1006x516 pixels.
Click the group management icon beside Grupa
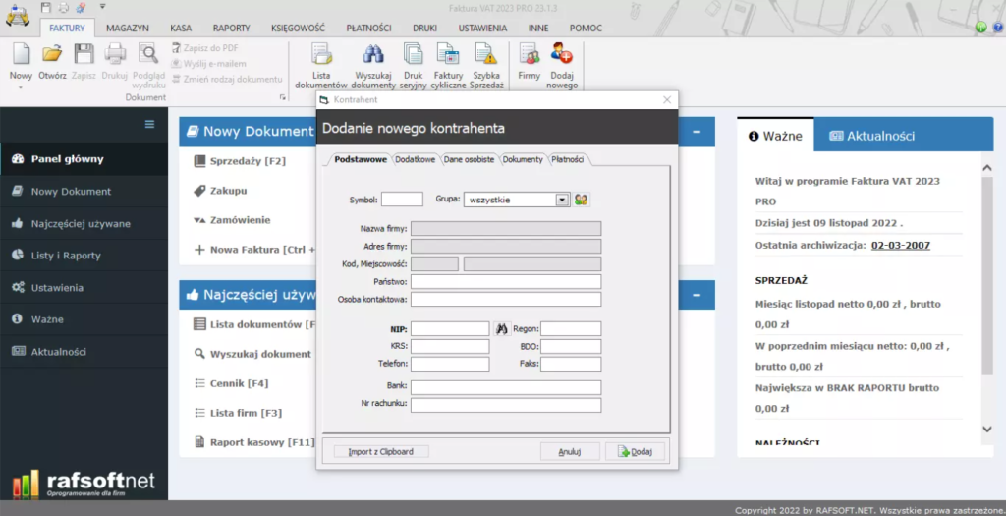click(582, 200)
